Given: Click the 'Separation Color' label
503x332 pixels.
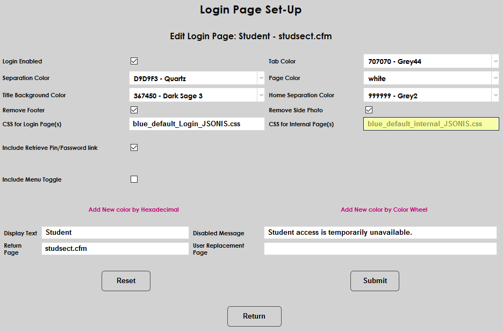Looking at the screenshot, I should (x=26, y=78).
